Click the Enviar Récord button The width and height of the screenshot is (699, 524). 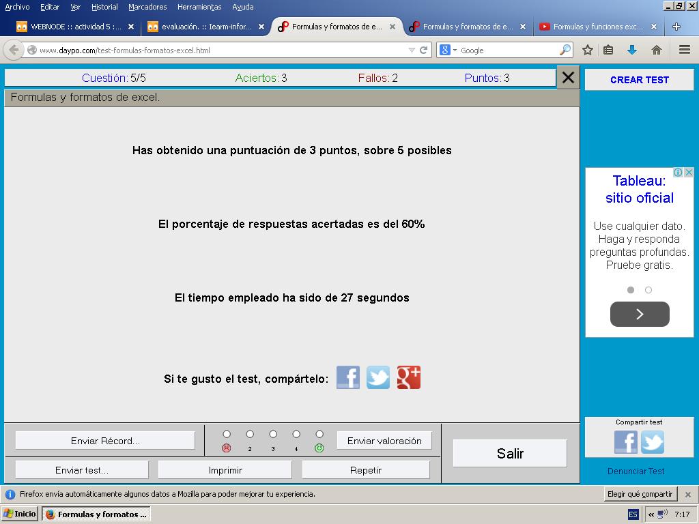point(105,441)
